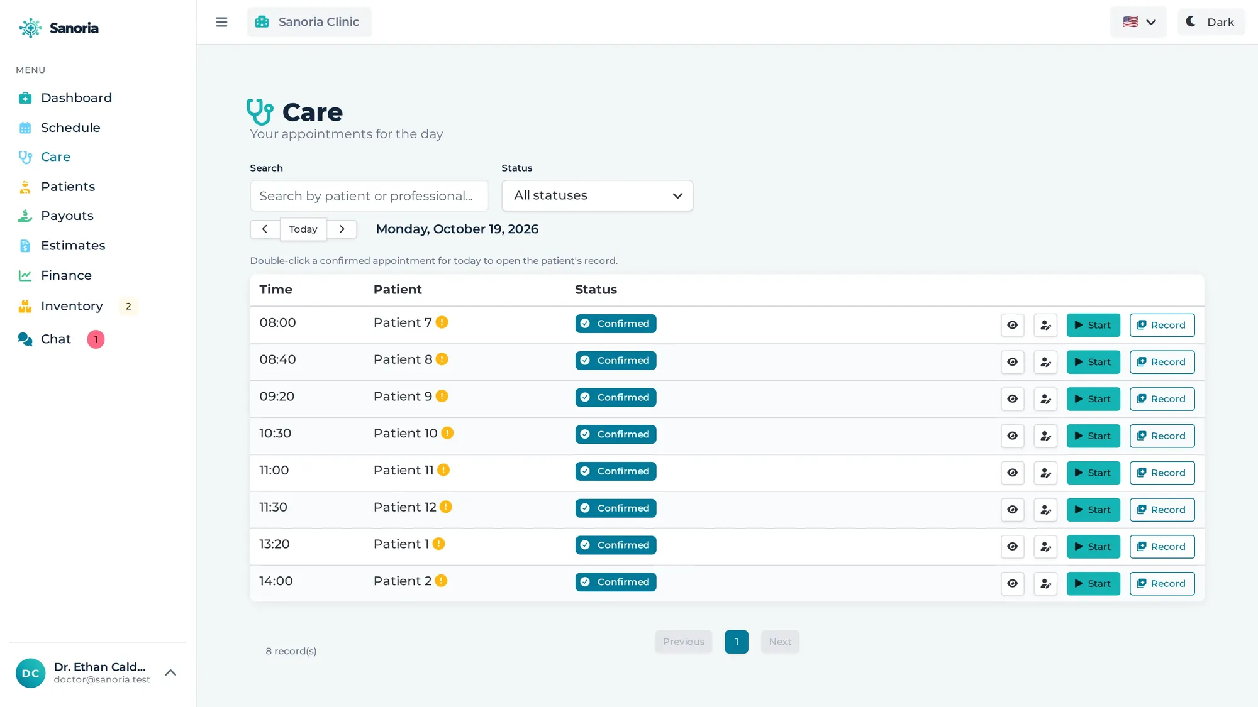The image size is (1258, 707).
Task: Open the All statuses dropdown
Action: (598, 195)
